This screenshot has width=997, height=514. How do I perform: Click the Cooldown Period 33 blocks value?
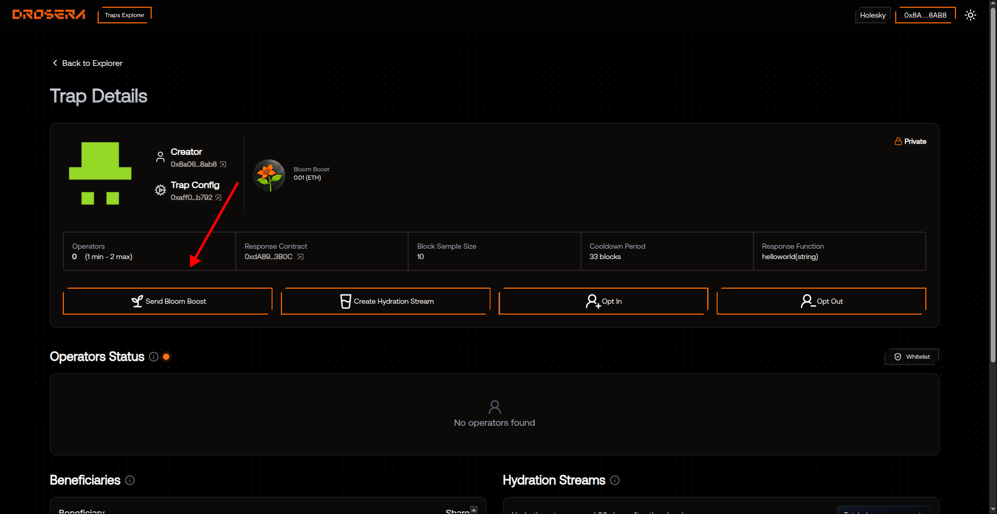(x=605, y=256)
